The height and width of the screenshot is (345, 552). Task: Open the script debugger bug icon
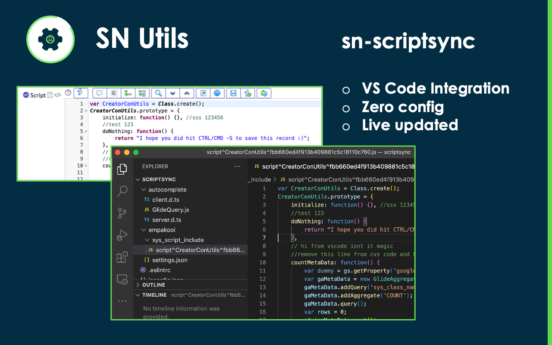[x=264, y=93]
